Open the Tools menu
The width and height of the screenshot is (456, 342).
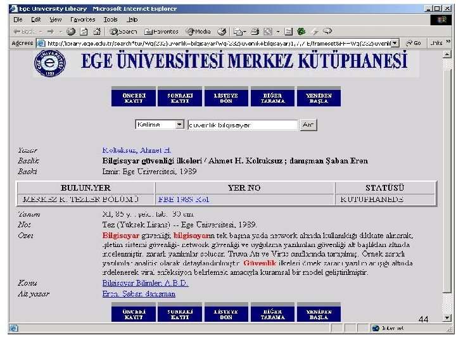coord(110,20)
